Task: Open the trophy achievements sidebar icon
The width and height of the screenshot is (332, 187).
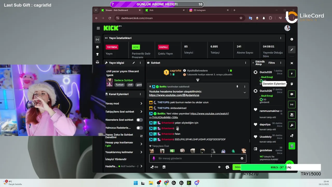Action: coord(97,54)
